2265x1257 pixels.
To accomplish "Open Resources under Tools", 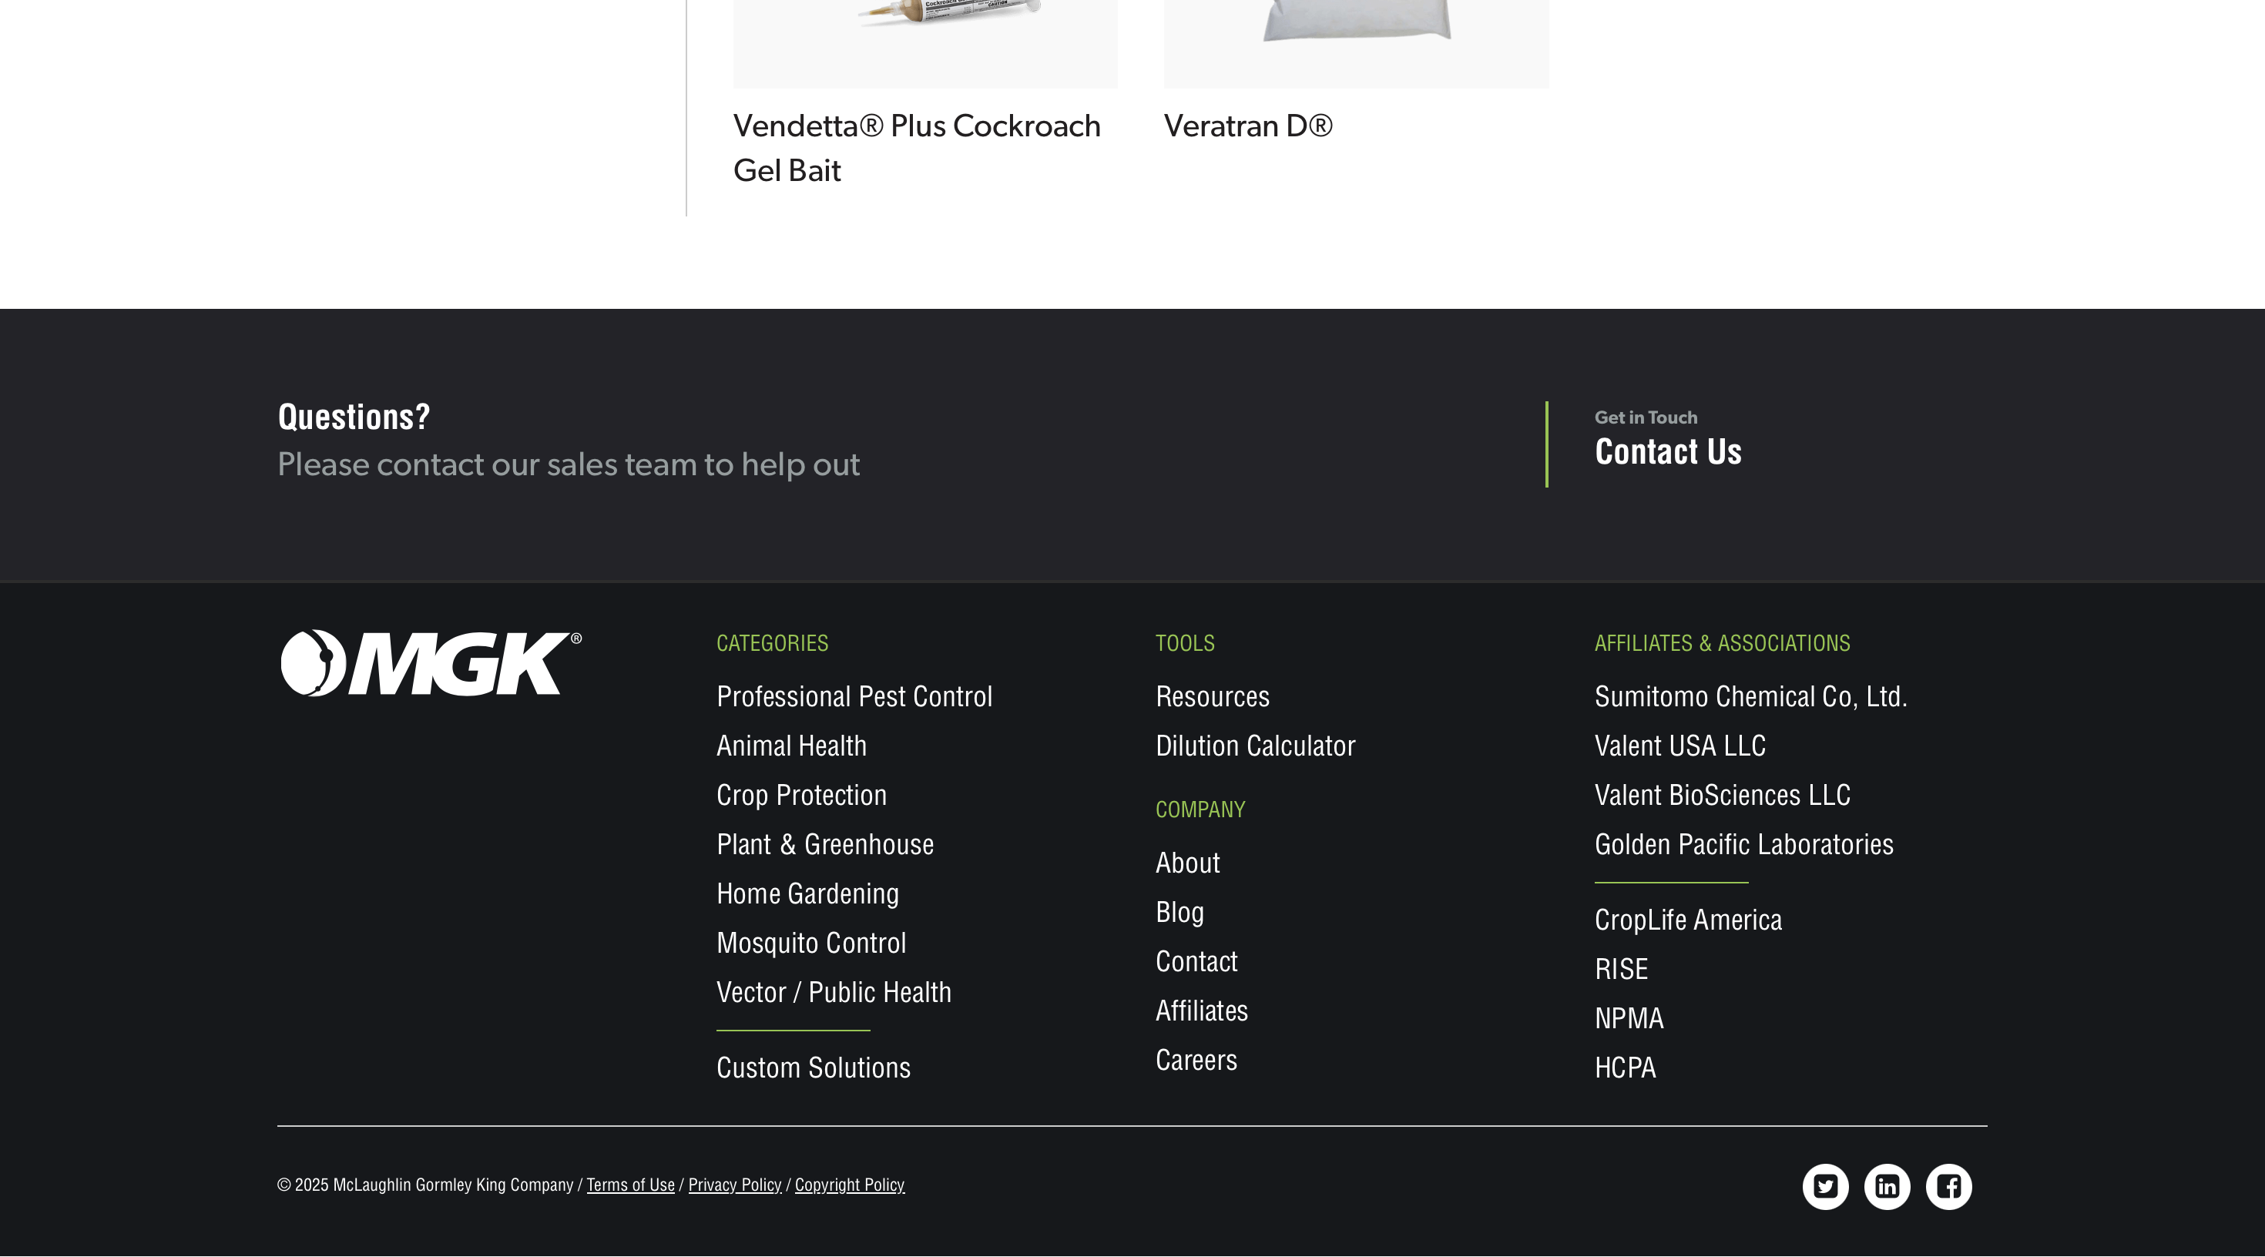I will [x=1213, y=697].
